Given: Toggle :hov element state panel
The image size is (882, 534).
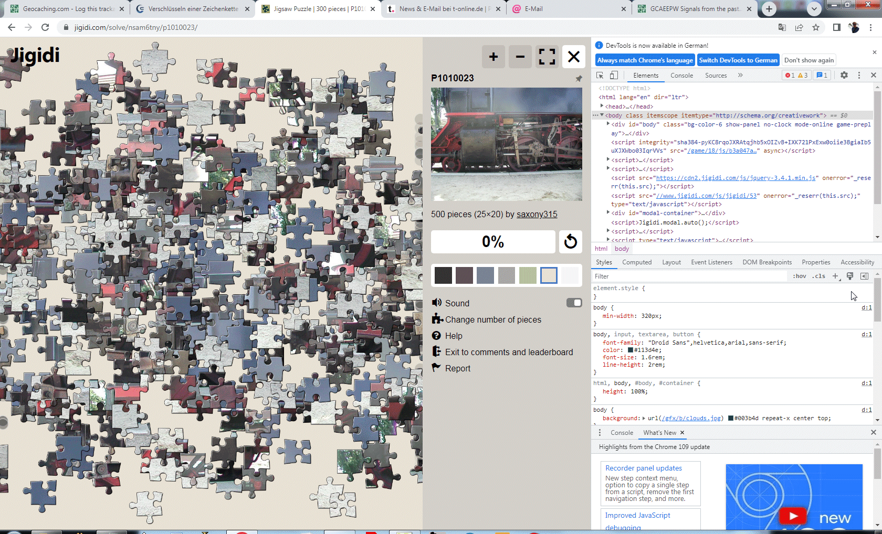Looking at the screenshot, I should coord(800,276).
